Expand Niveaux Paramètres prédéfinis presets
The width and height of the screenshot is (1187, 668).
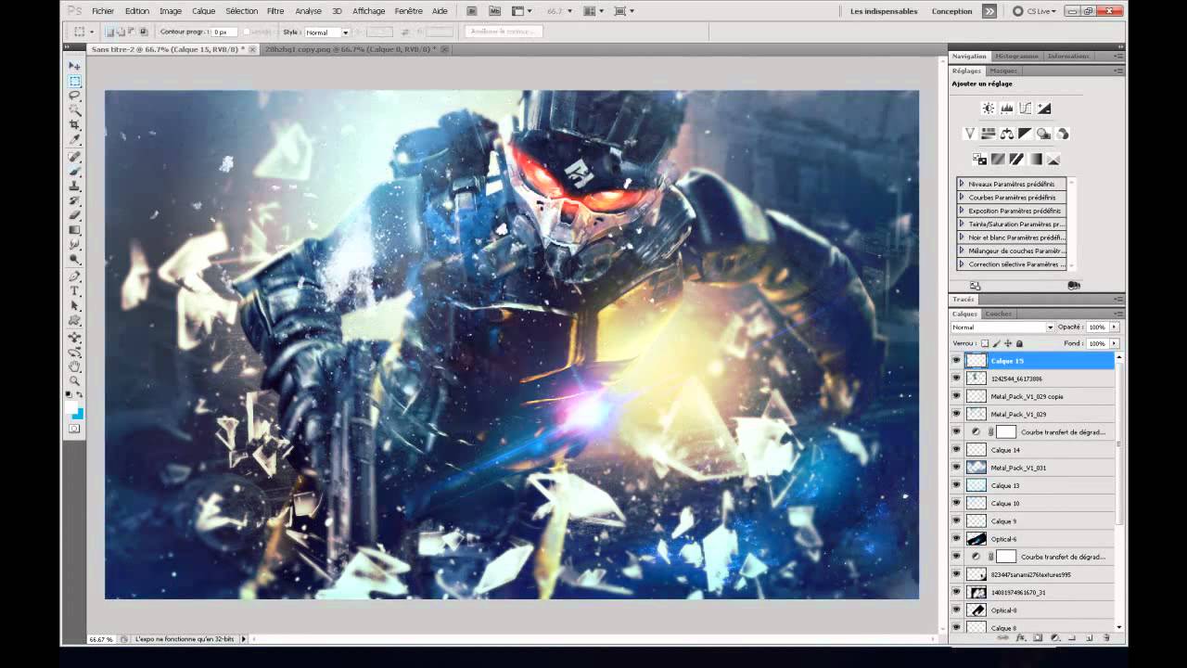[962, 184]
